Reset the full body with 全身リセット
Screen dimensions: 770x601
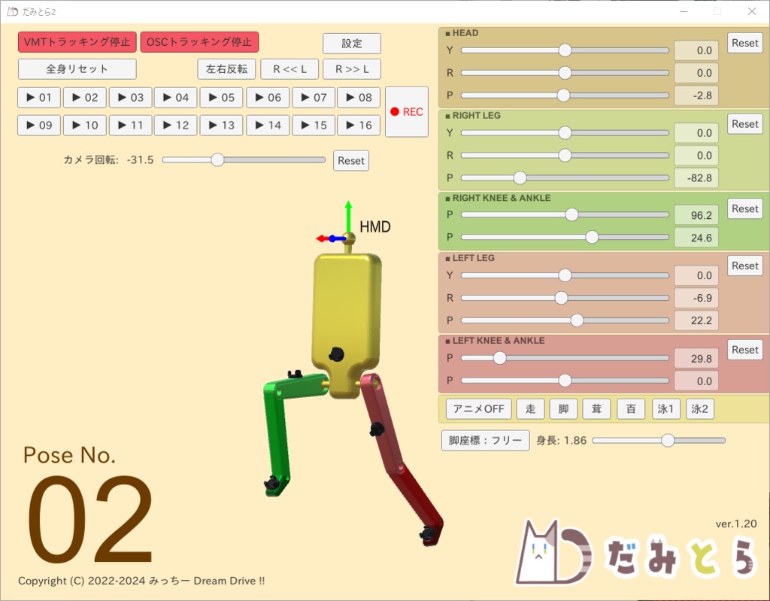tap(77, 68)
